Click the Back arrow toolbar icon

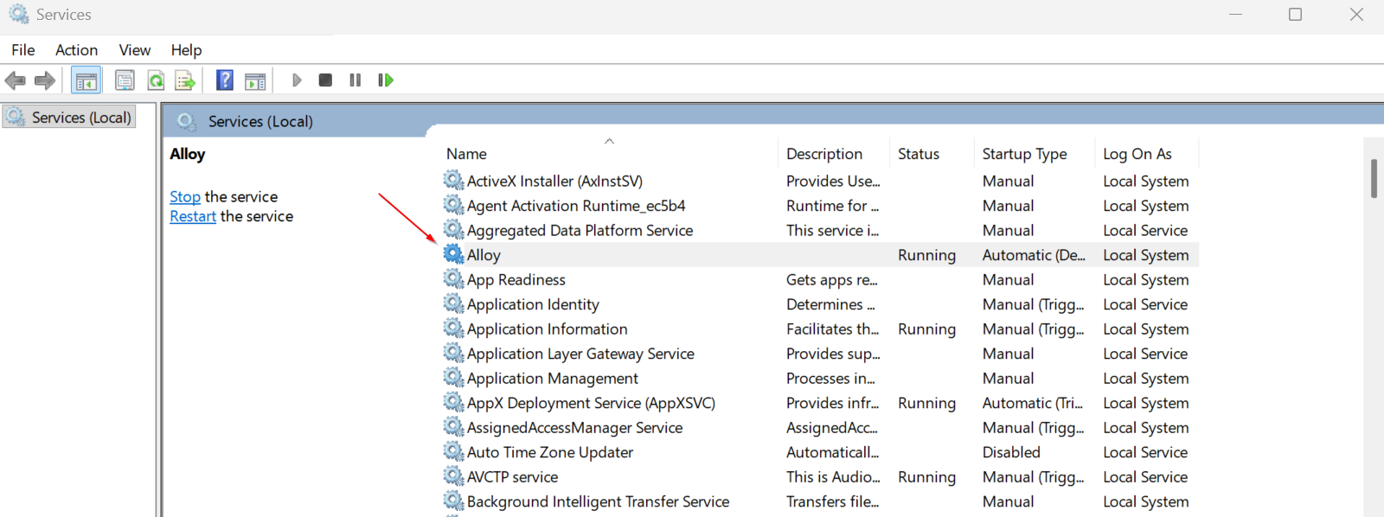pyautogui.click(x=16, y=80)
